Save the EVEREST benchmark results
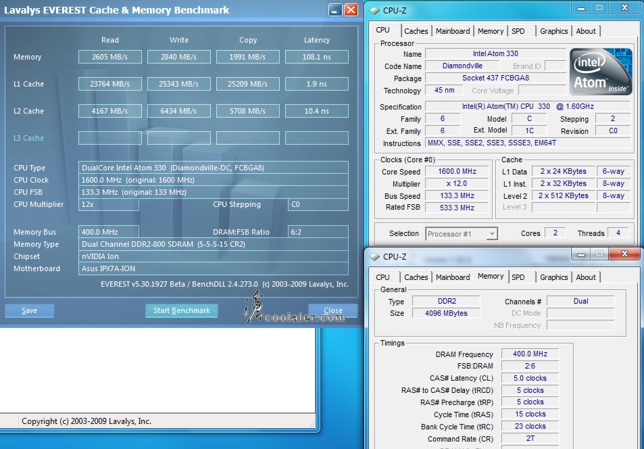Image resolution: width=644 pixels, height=449 pixels. pyautogui.click(x=29, y=310)
